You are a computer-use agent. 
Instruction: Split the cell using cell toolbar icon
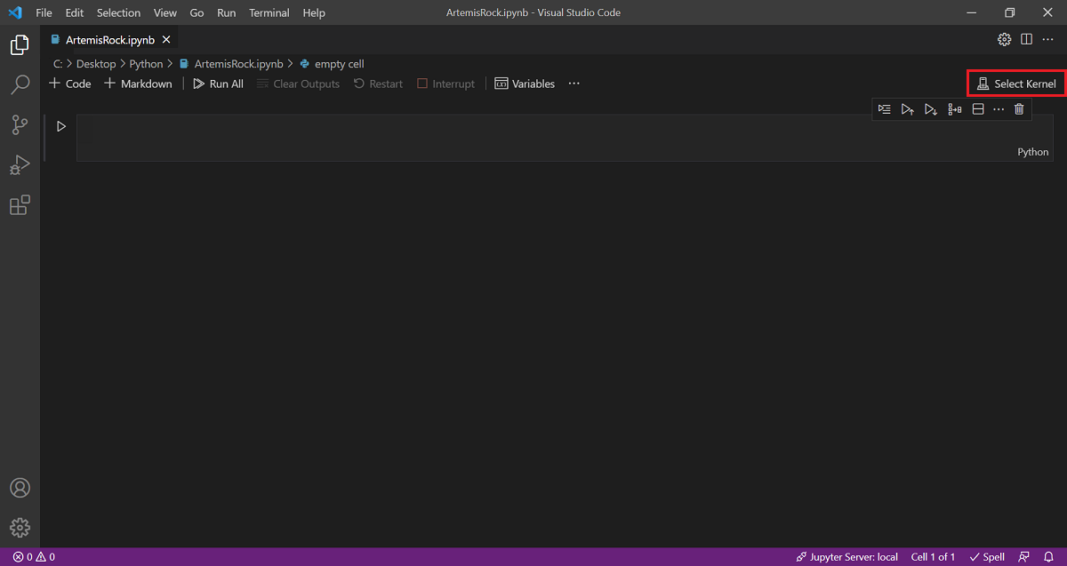pyautogui.click(x=977, y=109)
